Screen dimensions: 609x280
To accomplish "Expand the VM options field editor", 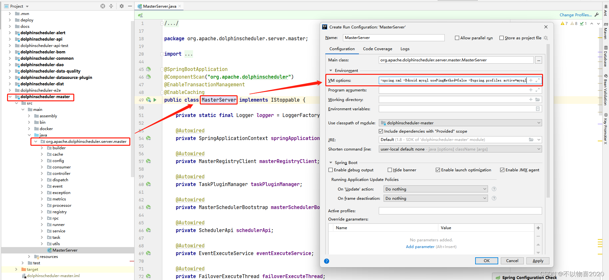I will point(538,80).
